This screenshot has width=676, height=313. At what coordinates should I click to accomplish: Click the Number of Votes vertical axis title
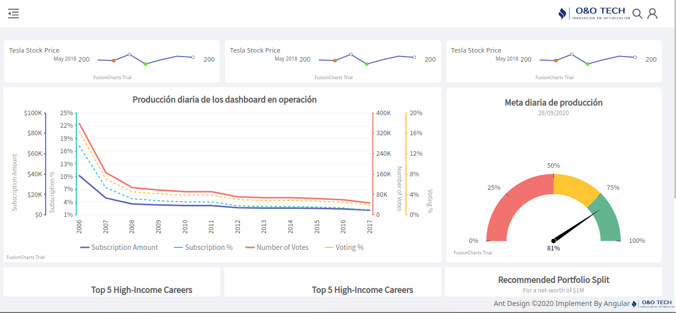pyautogui.click(x=399, y=189)
